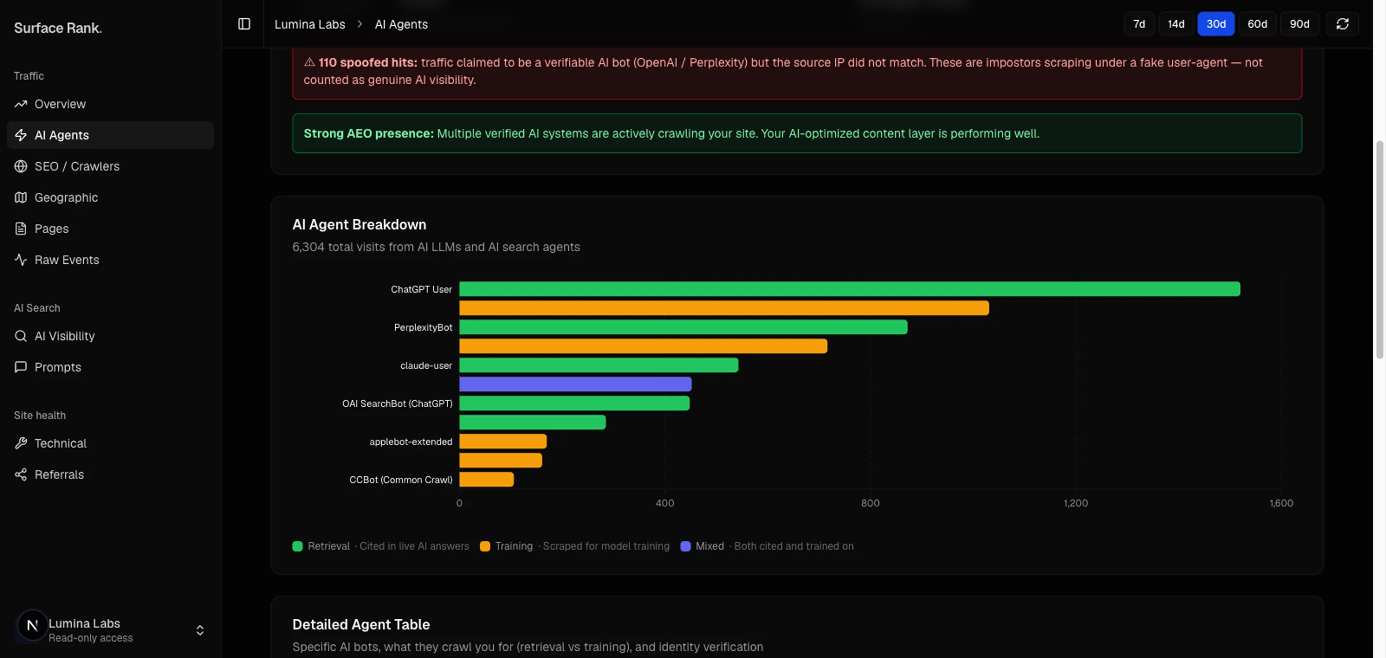The image size is (1386, 658).
Task: Open the SEO / Crawlers section
Action: click(110, 166)
